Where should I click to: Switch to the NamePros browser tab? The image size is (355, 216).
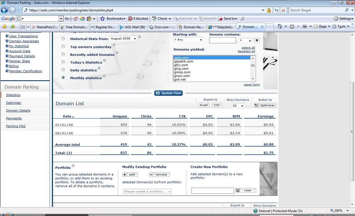45,27
